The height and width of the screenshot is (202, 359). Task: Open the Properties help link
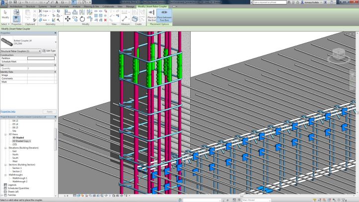(x=8, y=112)
